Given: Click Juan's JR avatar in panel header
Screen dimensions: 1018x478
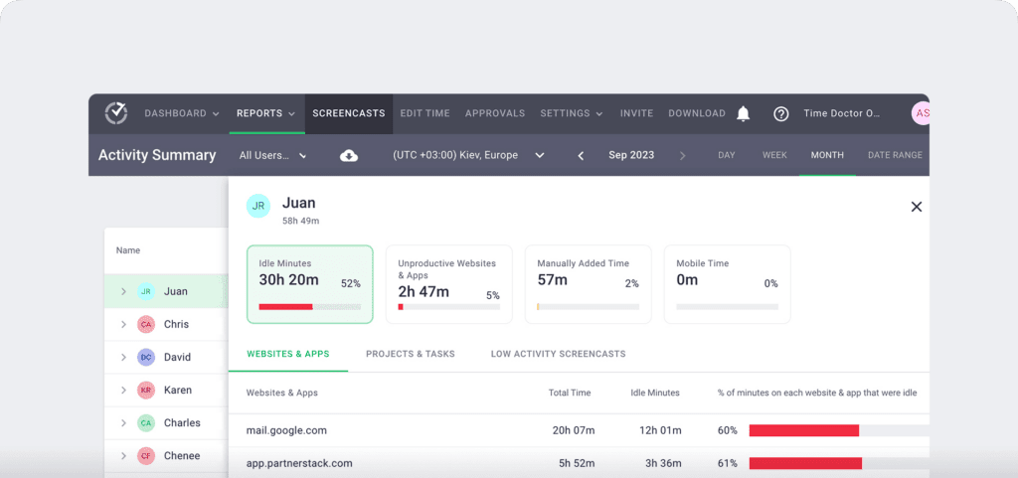Looking at the screenshot, I should pyautogui.click(x=258, y=207).
